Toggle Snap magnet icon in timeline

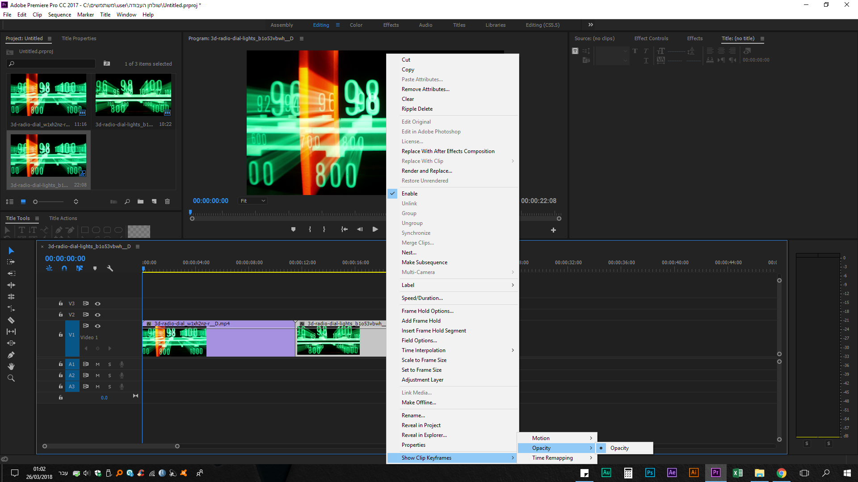(x=64, y=268)
